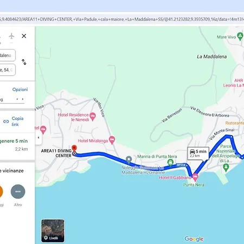Copy the route link

(14, 121)
